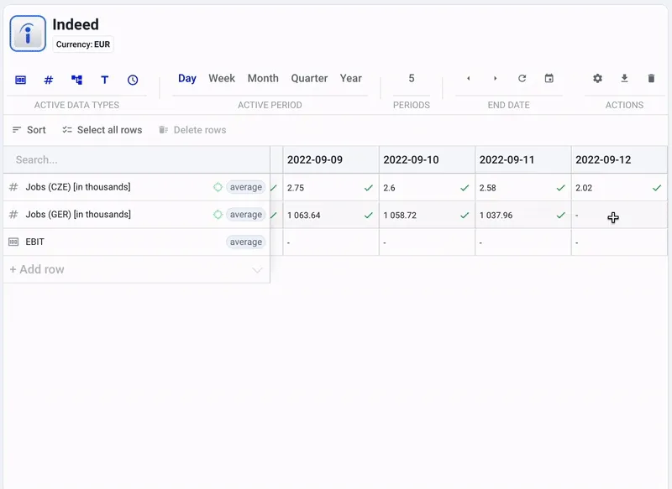The image size is (672, 489).
Task: Click the Currency: EUR badge
Action: click(x=83, y=44)
